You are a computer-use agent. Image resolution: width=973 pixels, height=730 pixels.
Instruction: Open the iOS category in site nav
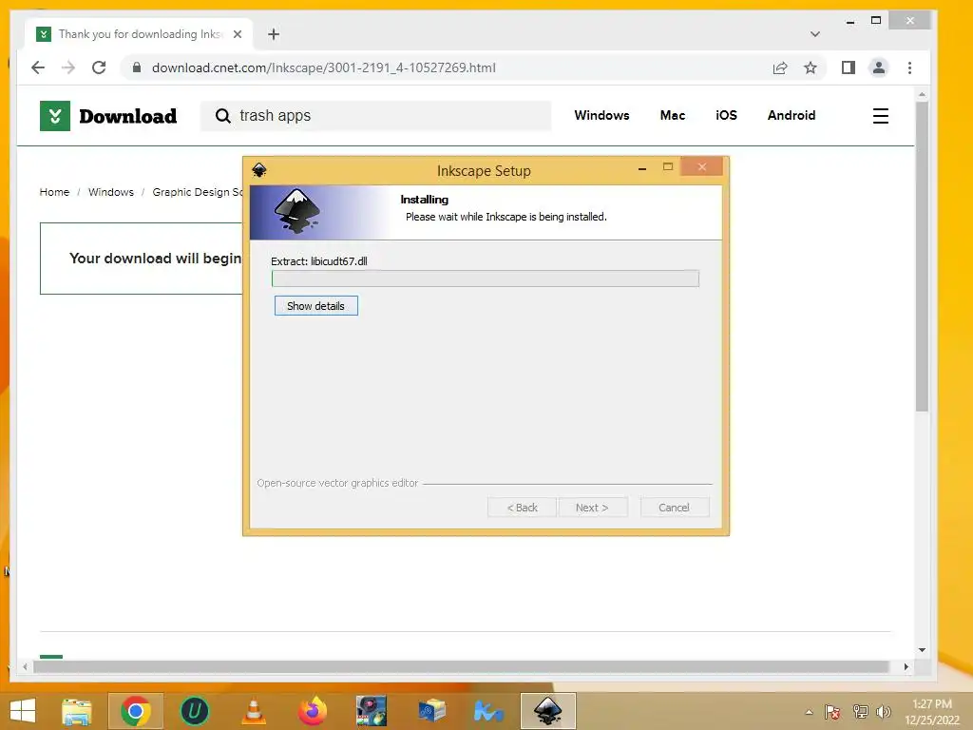(726, 115)
